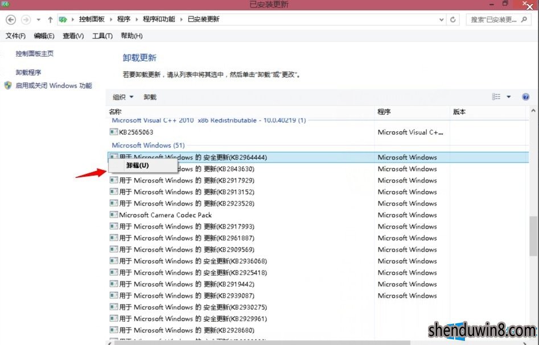Open the recent locations dropdown arrow

click(39, 19)
